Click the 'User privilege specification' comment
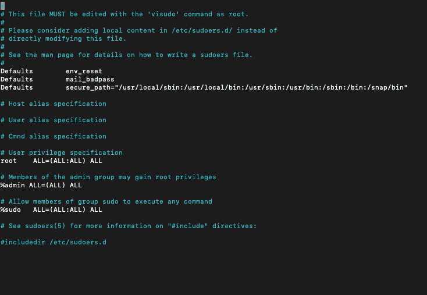This screenshot has width=427, height=295. [x=65, y=152]
